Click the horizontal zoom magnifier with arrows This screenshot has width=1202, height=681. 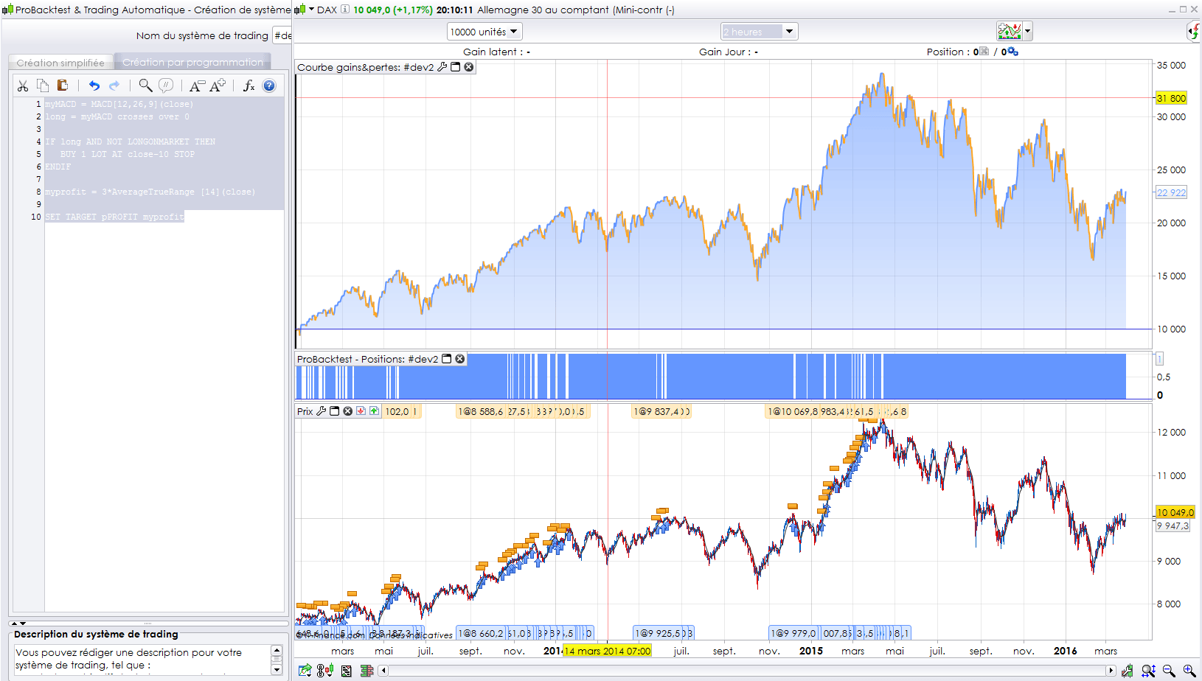tap(1148, 671)
